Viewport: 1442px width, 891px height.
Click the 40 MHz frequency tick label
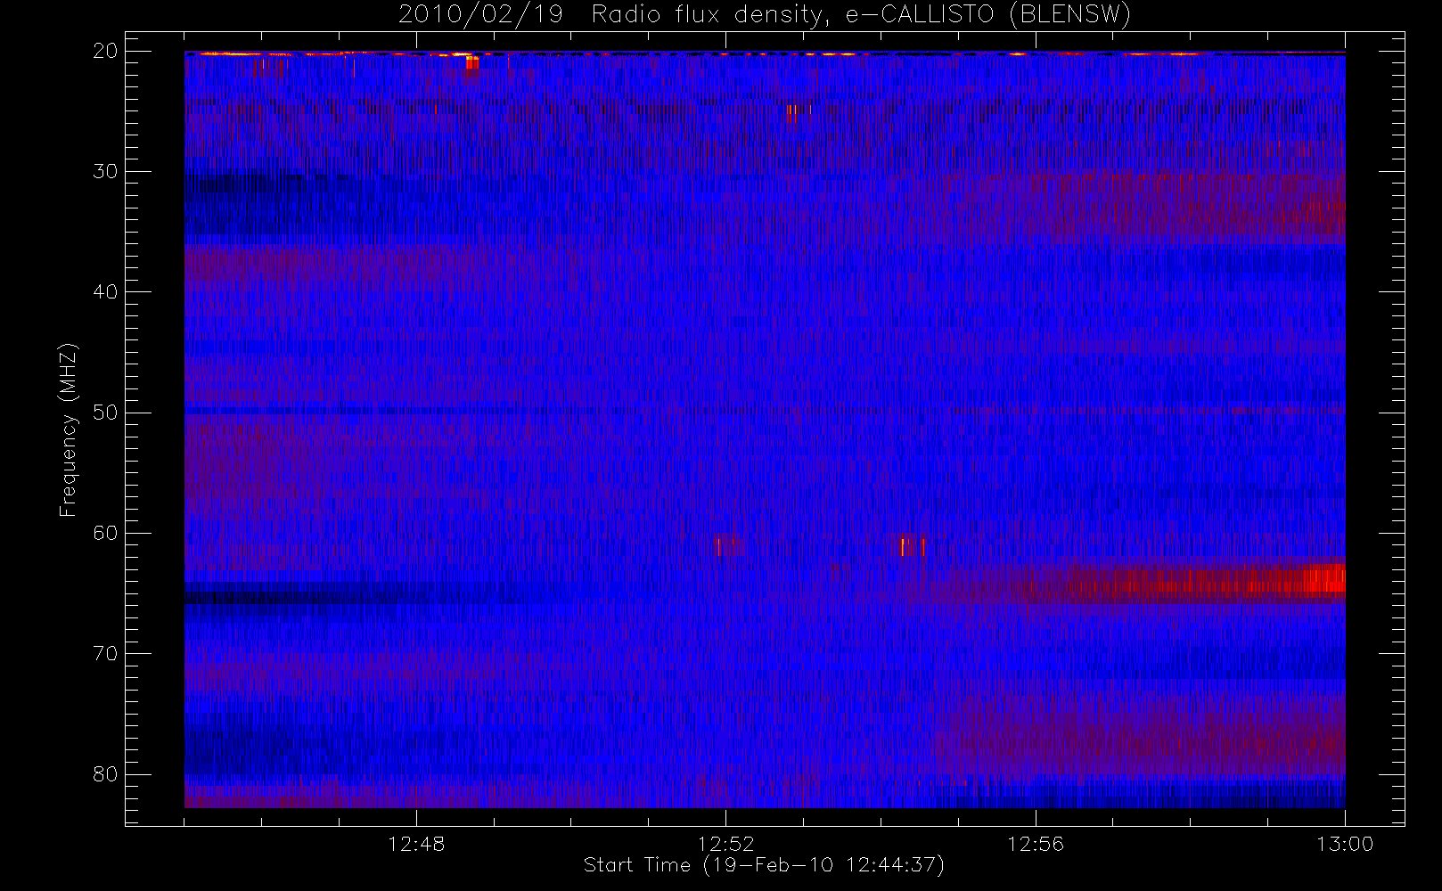pyautogui.click(x=105, y=292)
